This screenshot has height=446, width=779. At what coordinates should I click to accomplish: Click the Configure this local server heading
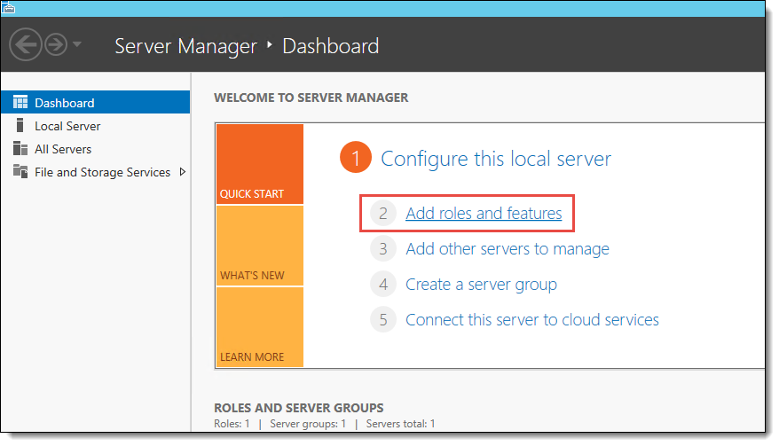(x=496, y=159)
